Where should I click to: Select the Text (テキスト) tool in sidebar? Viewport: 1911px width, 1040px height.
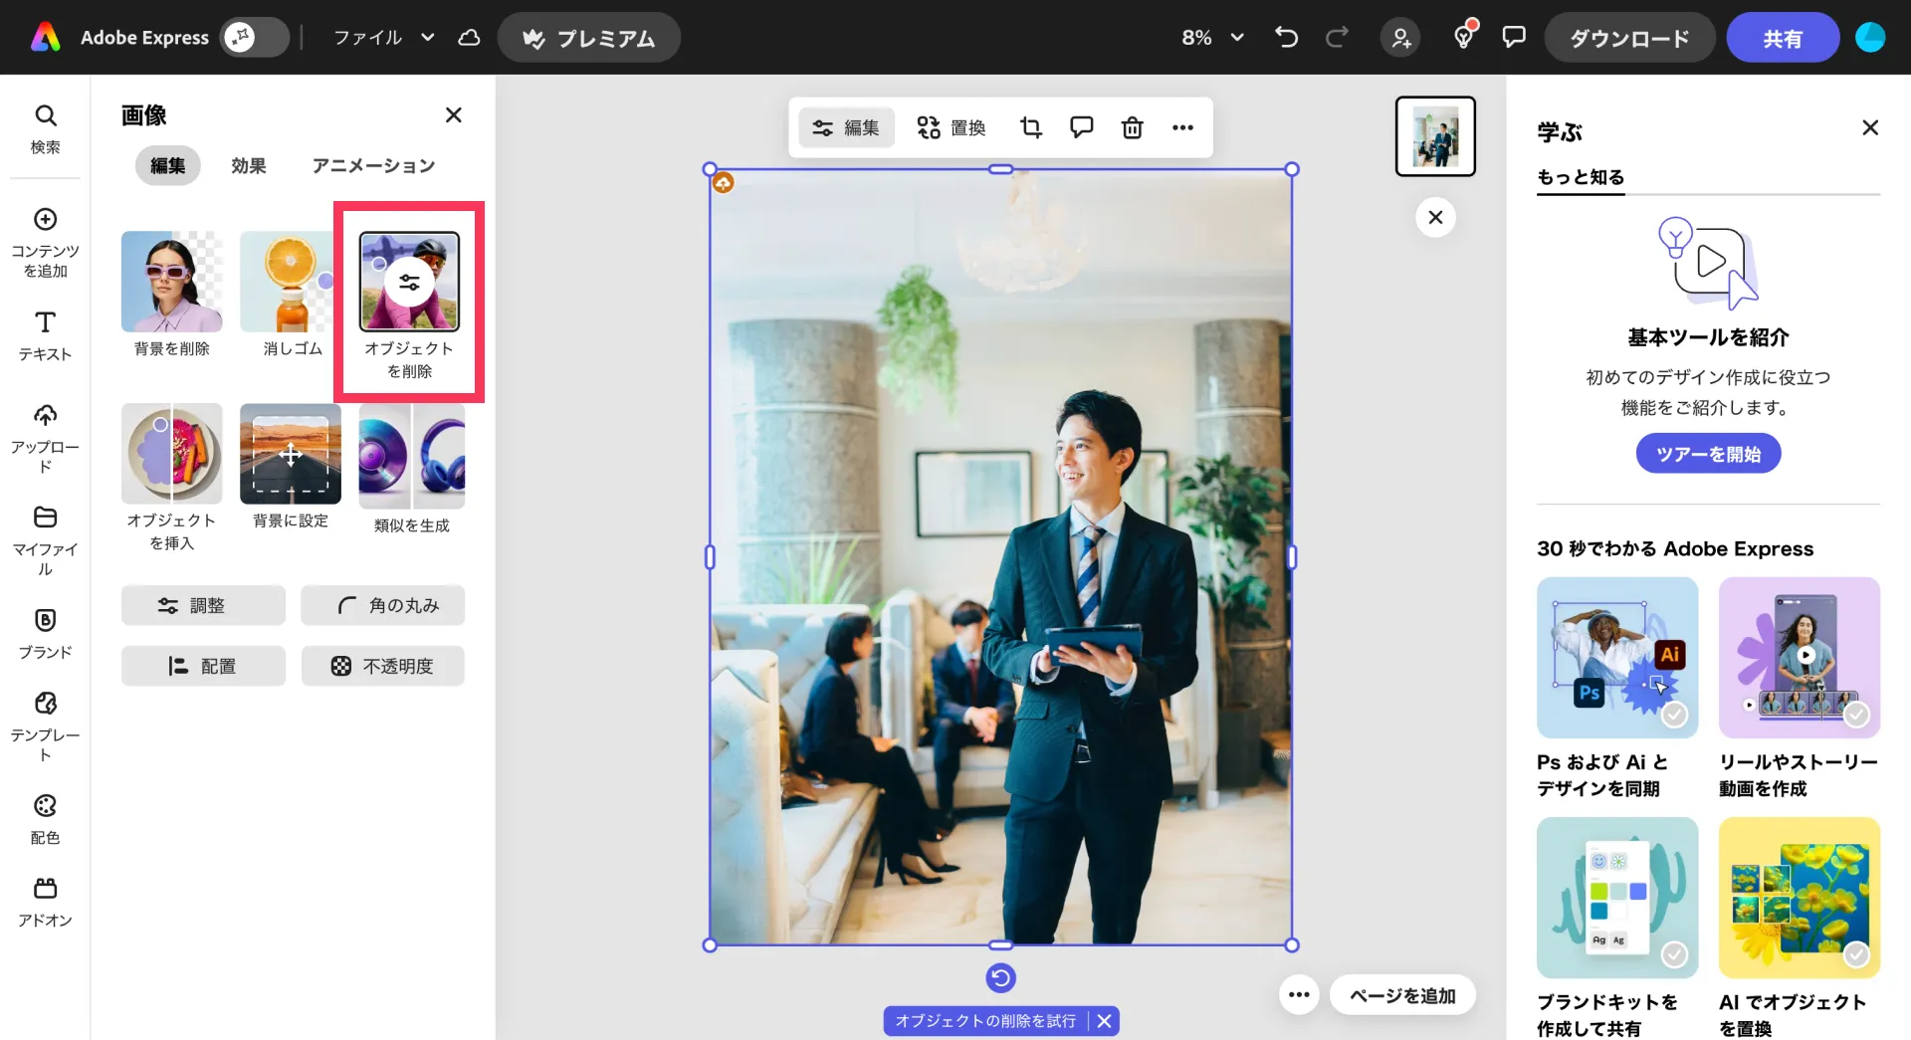pos(45,334)
